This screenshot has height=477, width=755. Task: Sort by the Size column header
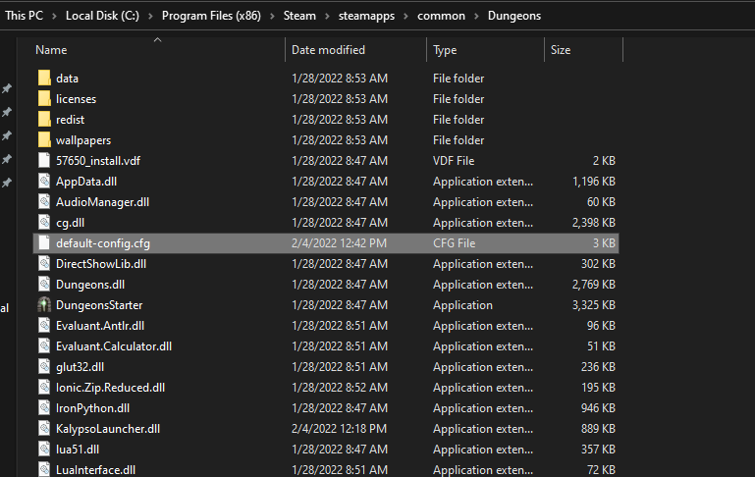tap(561, 50)
